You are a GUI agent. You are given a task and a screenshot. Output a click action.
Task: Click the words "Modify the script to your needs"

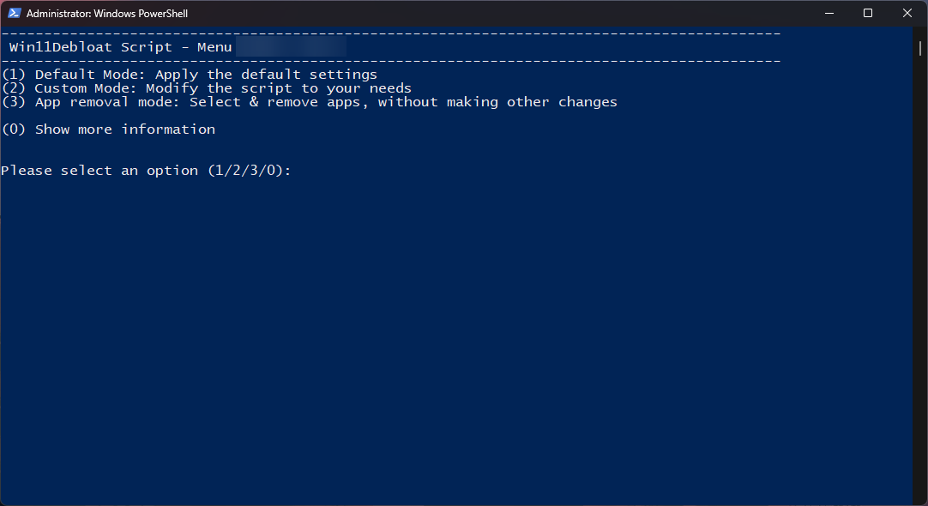click(279, 88)
